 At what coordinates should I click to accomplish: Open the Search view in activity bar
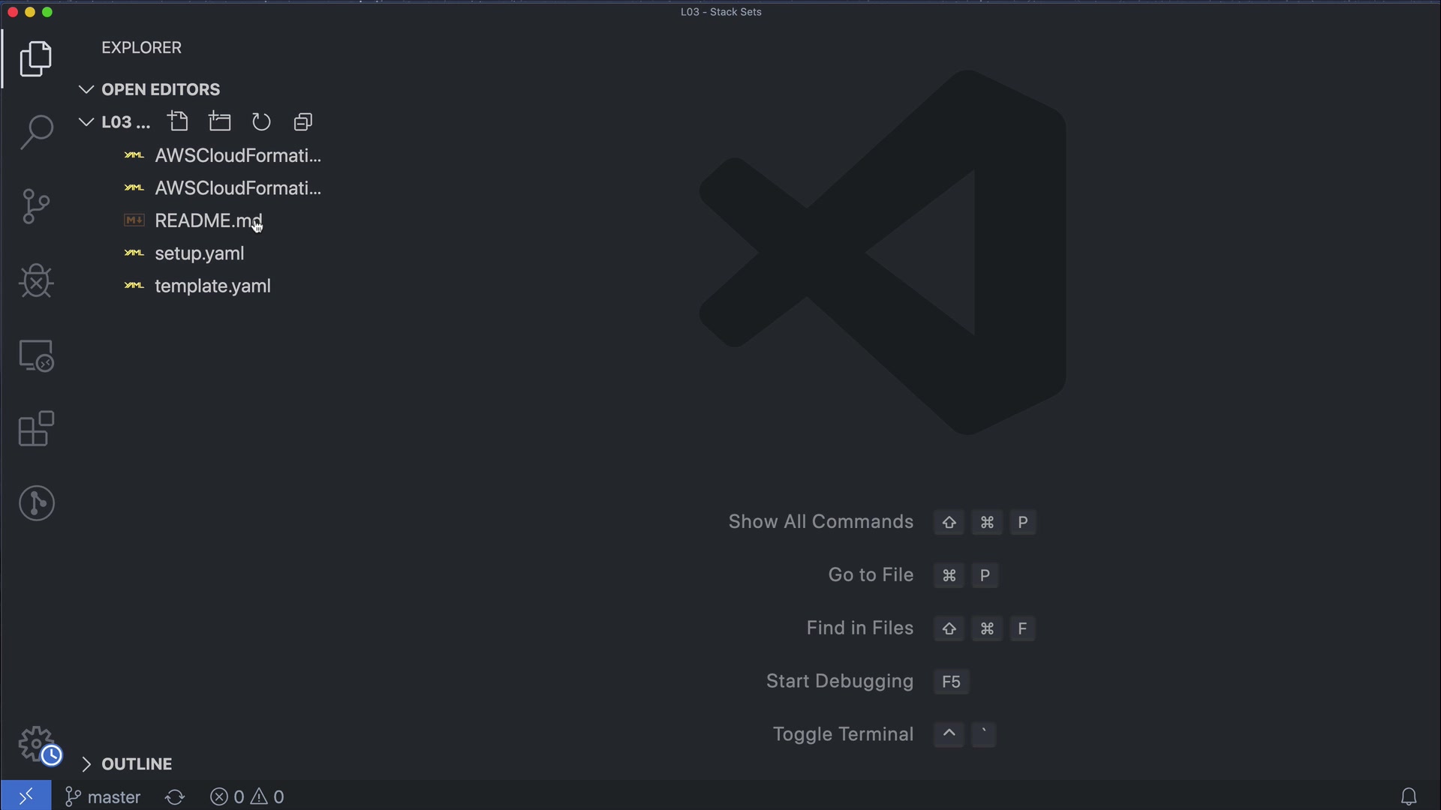click(36, 133)
